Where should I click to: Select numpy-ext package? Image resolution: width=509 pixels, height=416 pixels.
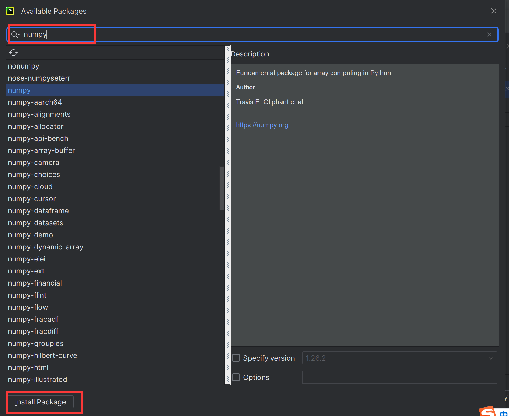pos(115,271)
